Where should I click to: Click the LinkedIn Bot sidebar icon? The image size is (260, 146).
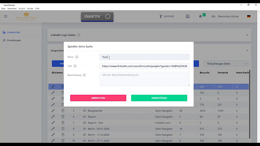(4, 32)
